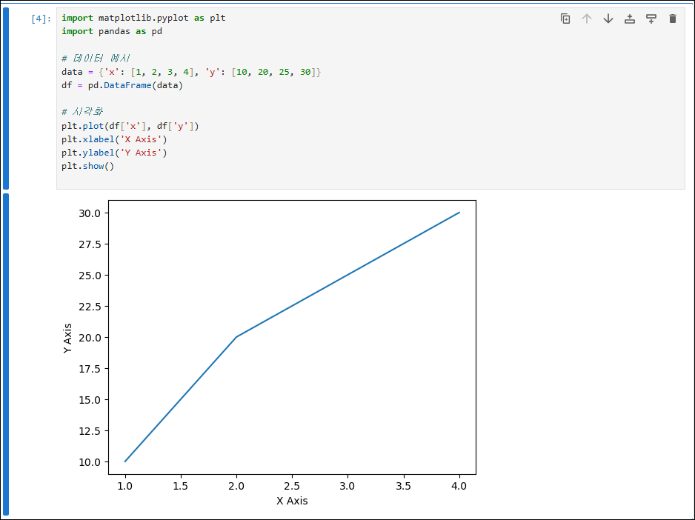The width and height of the screenshot is (695, 520).
Task: Click the 2.5 x-axis tick label
Action: [x=292, y=486]
